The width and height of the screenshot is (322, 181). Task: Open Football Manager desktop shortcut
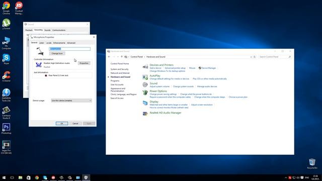tap(19, 8)
